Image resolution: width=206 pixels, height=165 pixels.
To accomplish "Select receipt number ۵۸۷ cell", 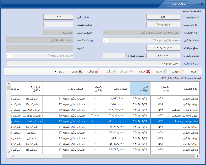I will click(161, 150).
